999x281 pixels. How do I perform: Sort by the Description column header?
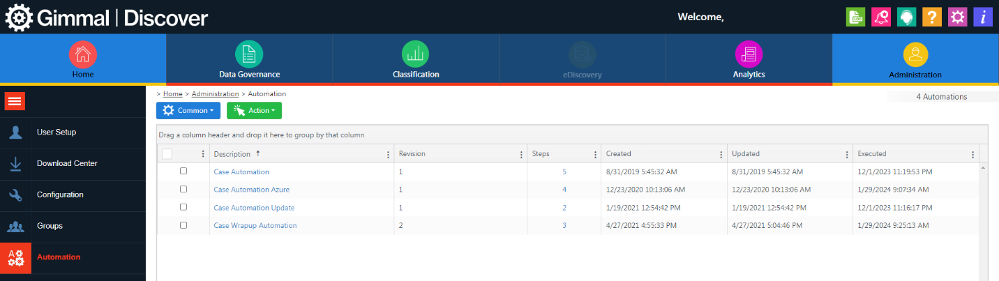(232, 154)
